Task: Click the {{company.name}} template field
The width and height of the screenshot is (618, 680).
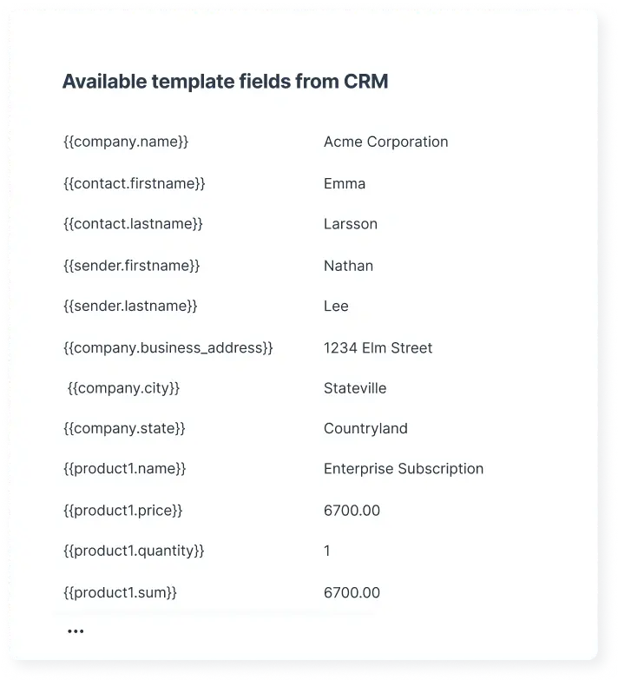Action: pyautogui.click(x=126, y=142)
